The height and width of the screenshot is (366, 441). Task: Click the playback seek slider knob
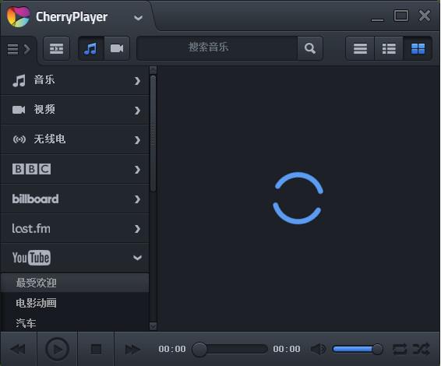coord(199,350)
